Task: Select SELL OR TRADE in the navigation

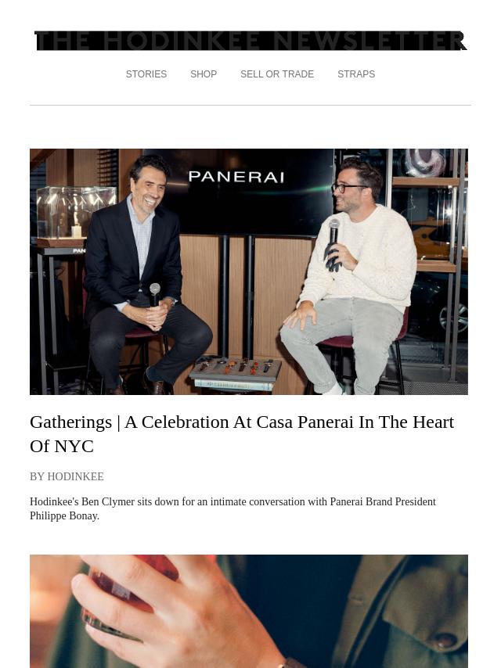Action: pos(277,74)
